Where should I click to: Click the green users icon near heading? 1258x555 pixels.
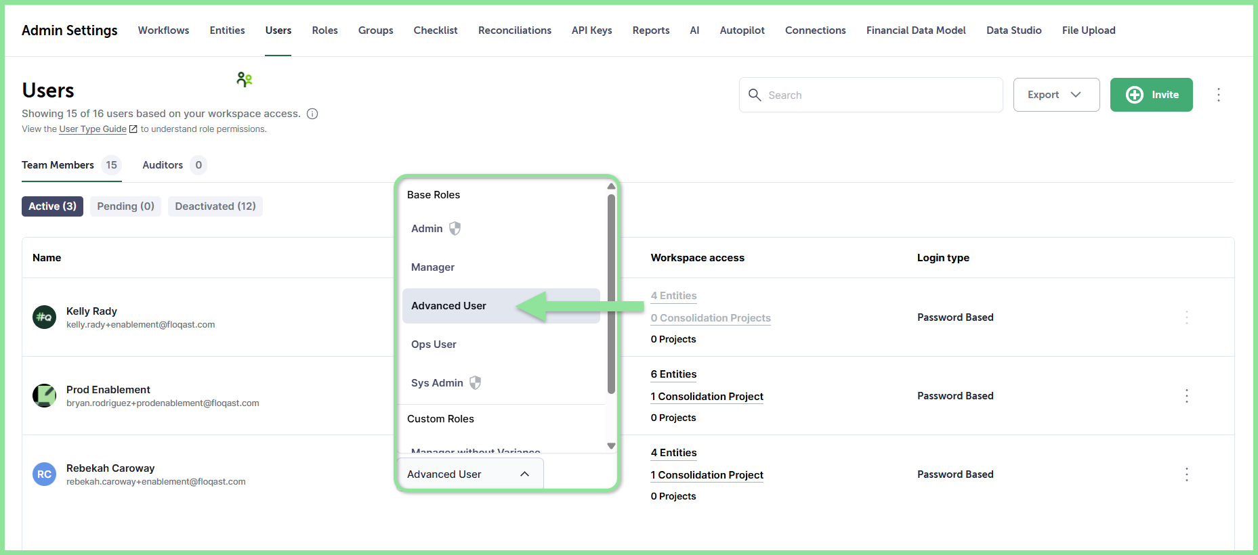pos(245,80)
